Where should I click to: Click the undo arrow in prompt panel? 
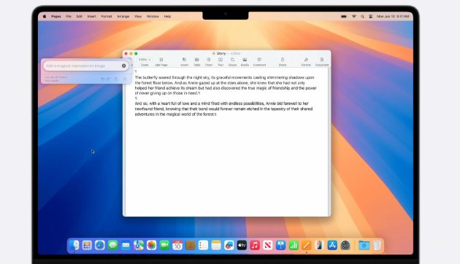(x=102, y=79)
